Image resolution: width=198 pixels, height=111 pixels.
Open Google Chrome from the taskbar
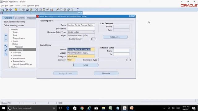click(82, 108)
